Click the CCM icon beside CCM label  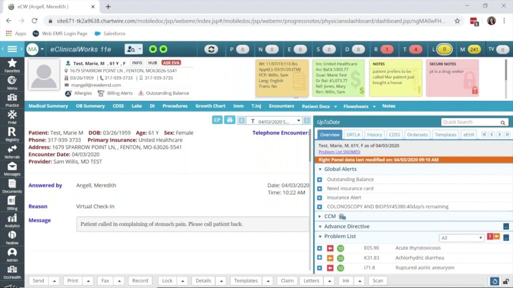coord(342,216)
